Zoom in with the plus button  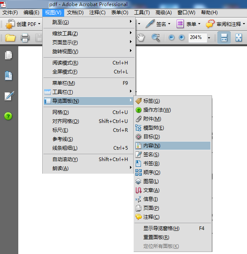click(182, 38)
